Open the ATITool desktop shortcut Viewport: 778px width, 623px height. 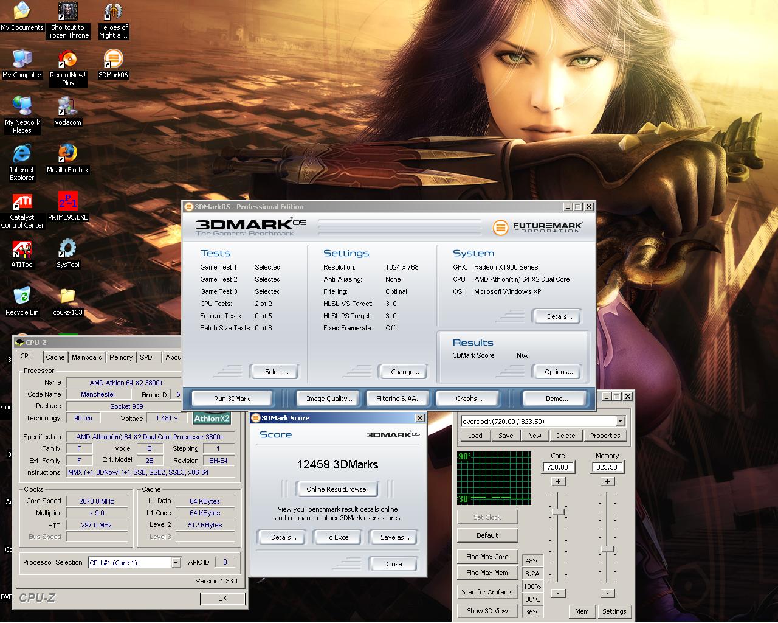point(22,249)
